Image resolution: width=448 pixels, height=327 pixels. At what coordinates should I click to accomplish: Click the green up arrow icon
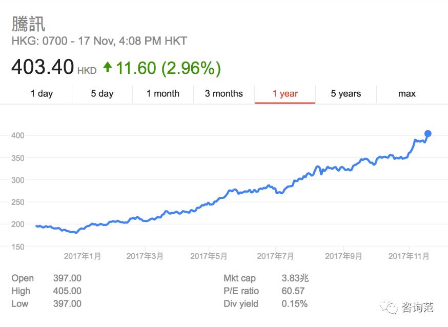pyautogui.click(x=108, y=67)
